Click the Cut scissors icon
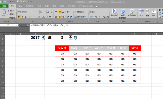 [8, 11]
